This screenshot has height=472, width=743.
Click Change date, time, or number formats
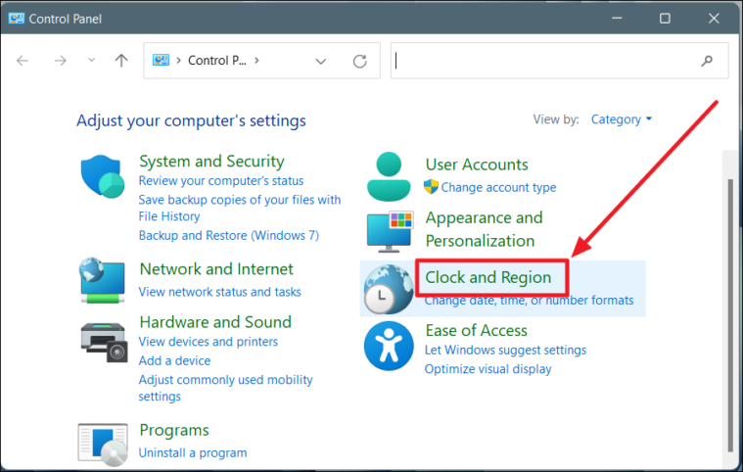click(x=529, y=300)
